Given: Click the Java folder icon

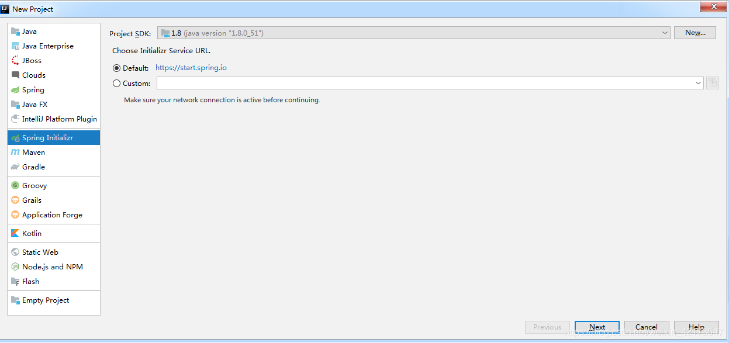Looking at the screenshot, I should 15,32.
